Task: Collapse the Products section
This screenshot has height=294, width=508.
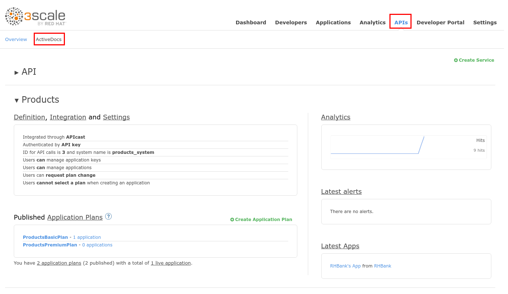Action: click(17, 100)
